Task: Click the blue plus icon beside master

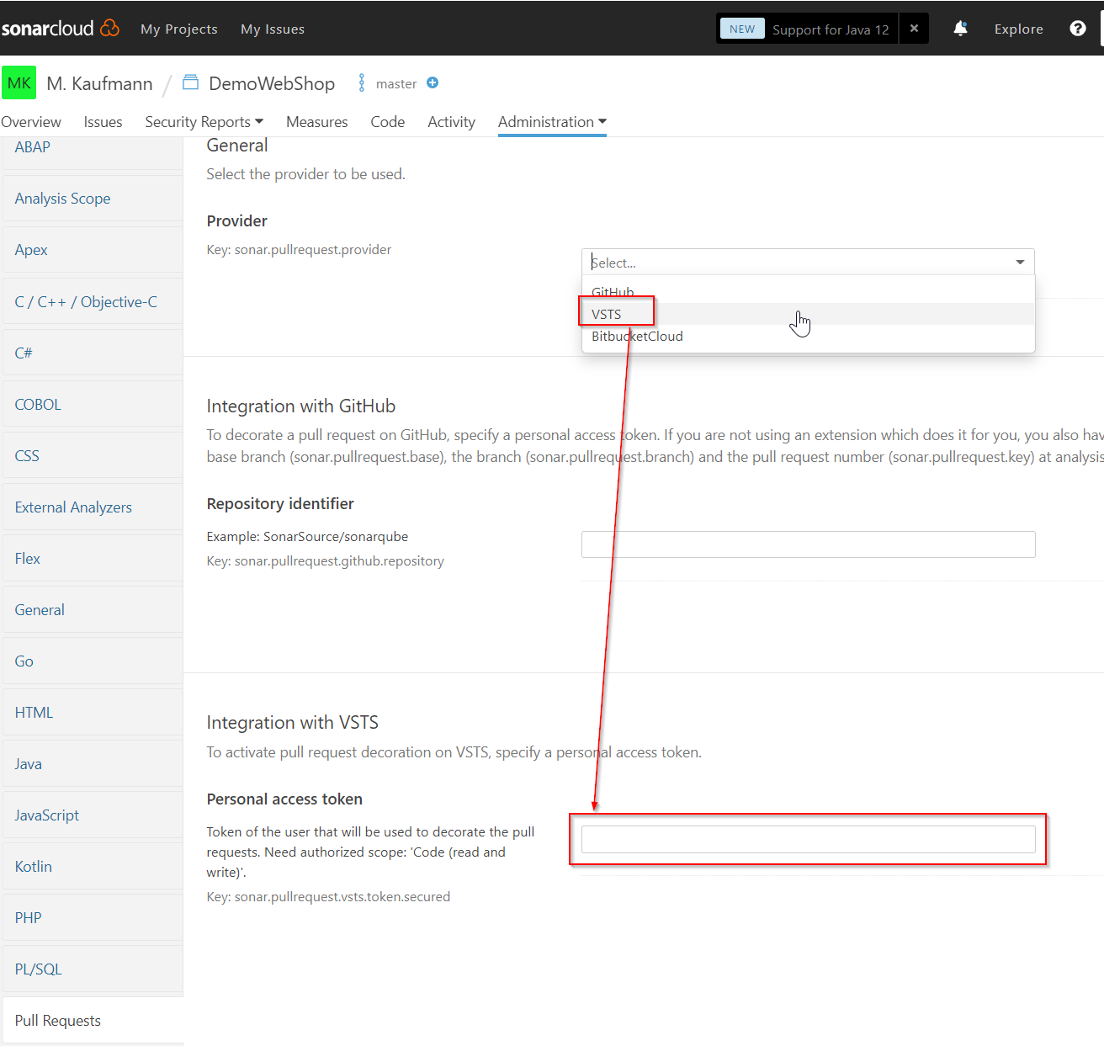Action: 433,82
